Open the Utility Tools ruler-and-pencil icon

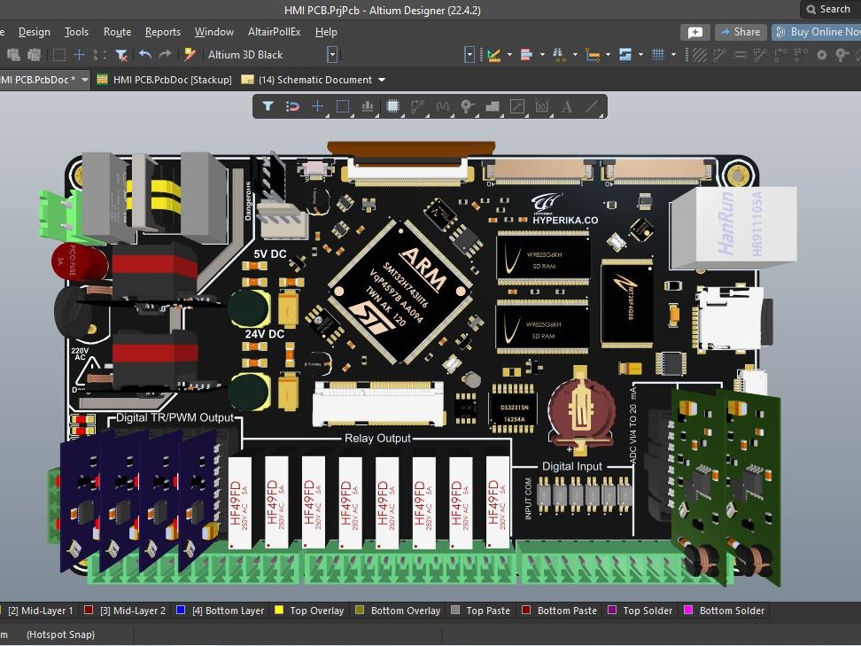tap(493, 54)
